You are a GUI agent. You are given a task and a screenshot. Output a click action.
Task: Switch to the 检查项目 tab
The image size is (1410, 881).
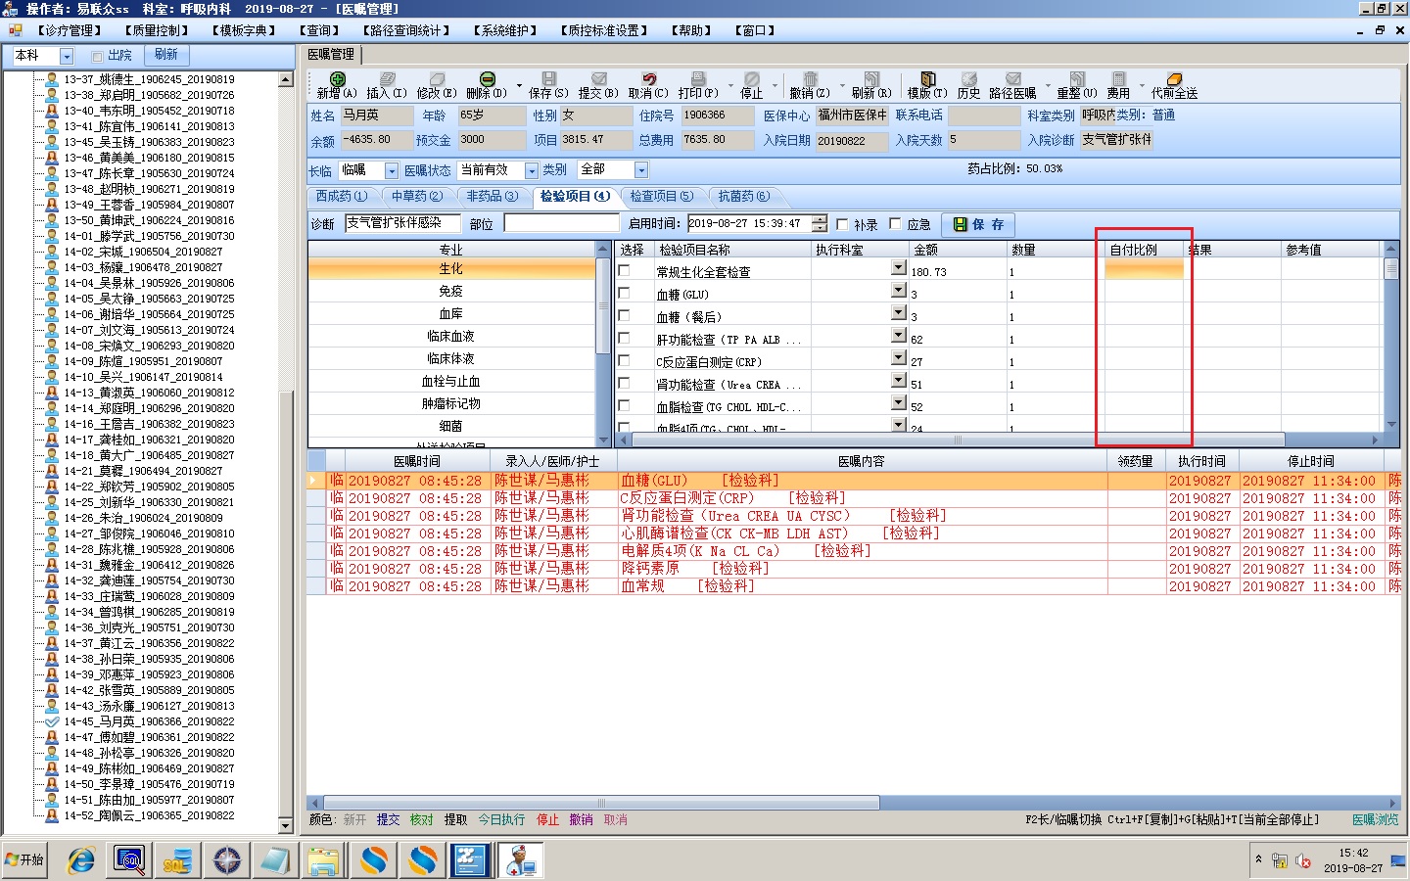pyautogui.click(x=662, y=196)
